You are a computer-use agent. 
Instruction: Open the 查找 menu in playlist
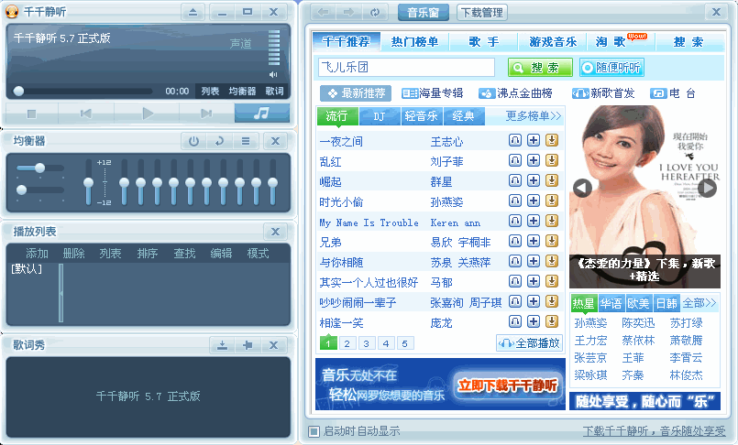pos(184,254)
